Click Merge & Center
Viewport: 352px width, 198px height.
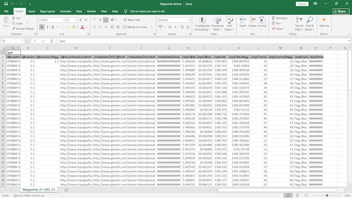(136, 27)
